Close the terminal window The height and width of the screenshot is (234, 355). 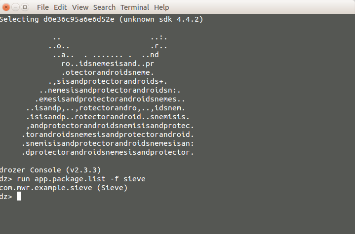coord(6,7)
